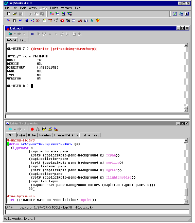Switch to the Definitions tab in Editor
The image size is (195, 223).
45,135
